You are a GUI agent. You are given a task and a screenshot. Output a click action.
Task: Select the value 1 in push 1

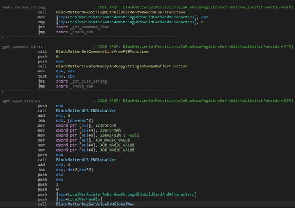point(58,185)
